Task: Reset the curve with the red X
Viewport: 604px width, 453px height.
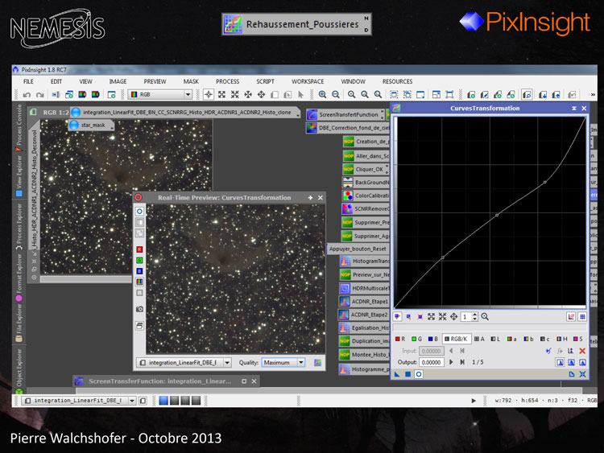Action: 582,351
